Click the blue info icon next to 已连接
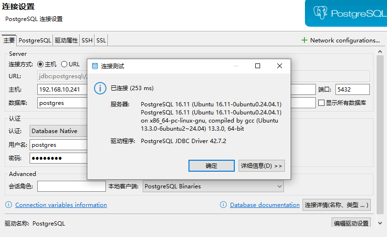 click(x=100, y=88)
